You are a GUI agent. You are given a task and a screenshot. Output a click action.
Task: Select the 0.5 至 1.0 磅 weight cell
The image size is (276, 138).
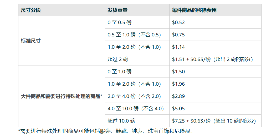point(134,35)
